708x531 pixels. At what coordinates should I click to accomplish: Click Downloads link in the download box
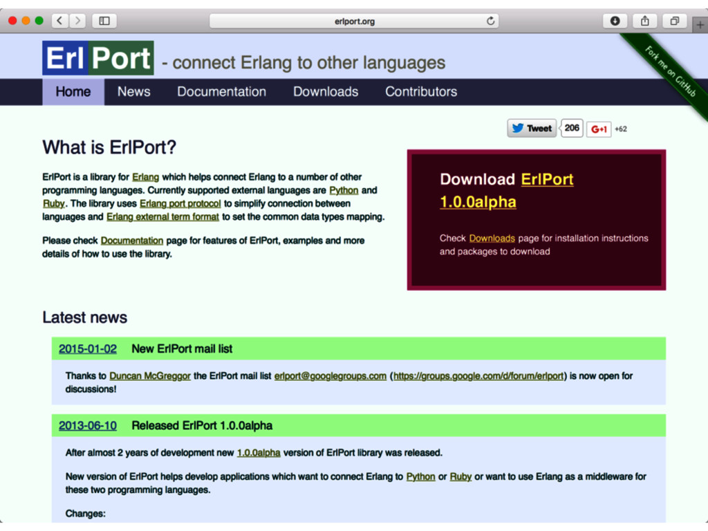(x=492, y=239)
